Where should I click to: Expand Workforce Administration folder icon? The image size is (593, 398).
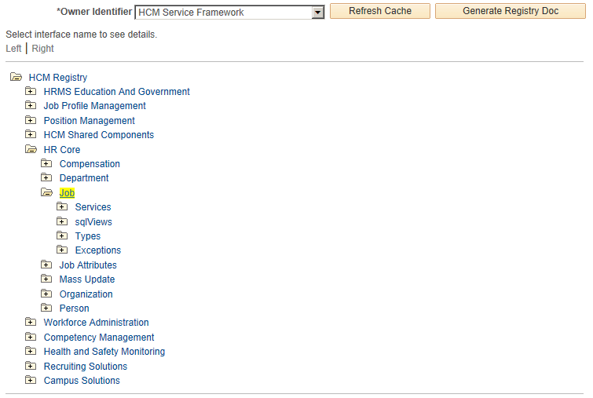[x=31, y=322]
